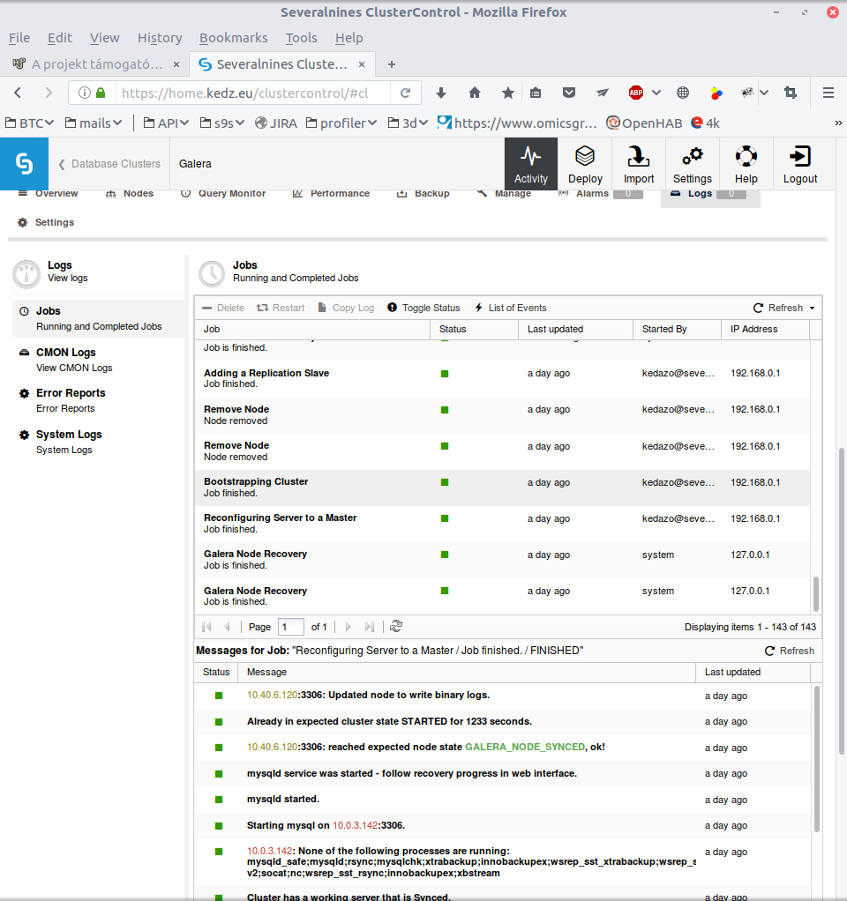Image resolution: width=847 pixels, height=901 pixels.
Task: Open the Firefox downloads arrow
Action: pyautogui.click(x=441, y=93)
